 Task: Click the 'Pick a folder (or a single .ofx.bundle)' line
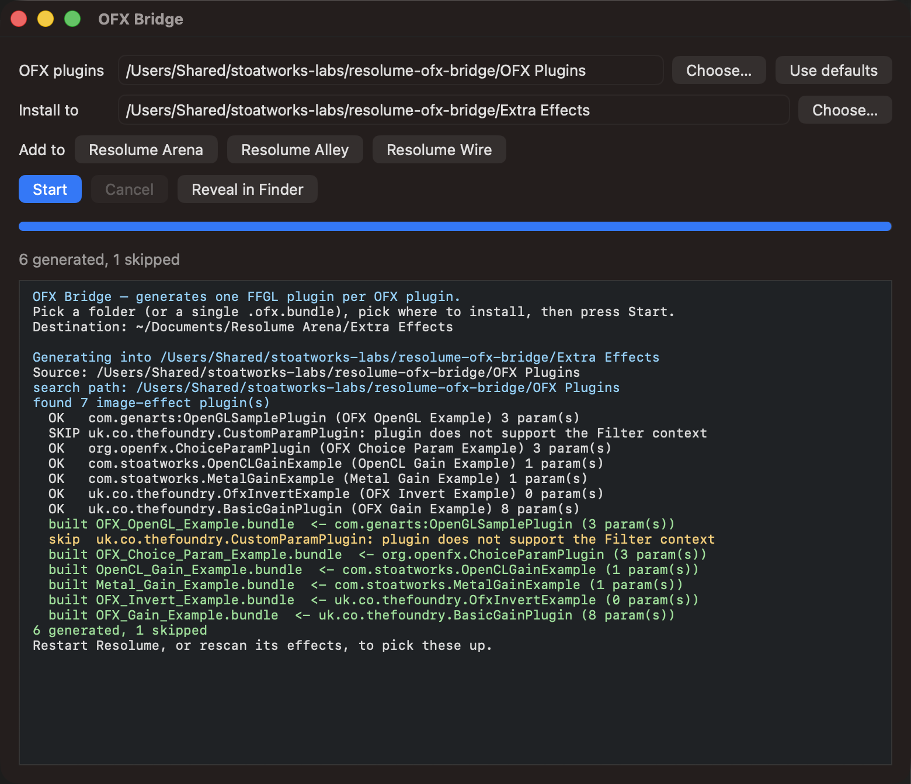tap(353, 311)
